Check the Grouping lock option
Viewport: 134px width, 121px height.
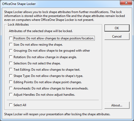11,51
